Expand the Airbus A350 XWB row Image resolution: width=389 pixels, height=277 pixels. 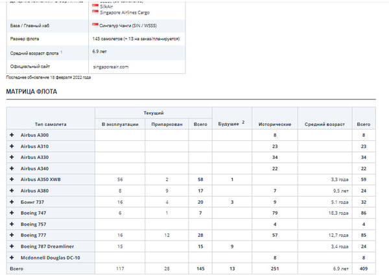(x=12, y=179)
